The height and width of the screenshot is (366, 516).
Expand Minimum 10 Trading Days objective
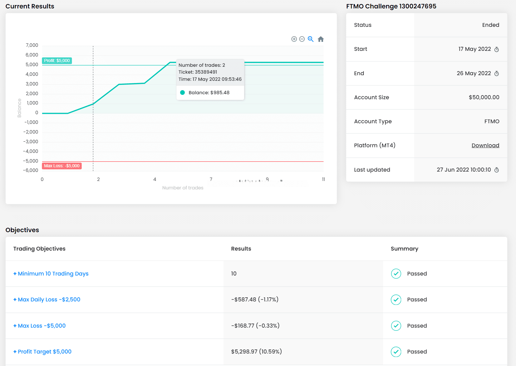pos(51,274)
